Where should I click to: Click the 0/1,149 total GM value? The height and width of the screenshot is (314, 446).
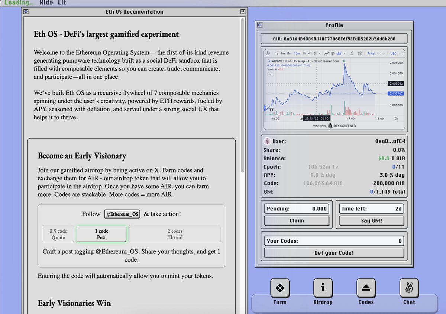click(387, 192)
